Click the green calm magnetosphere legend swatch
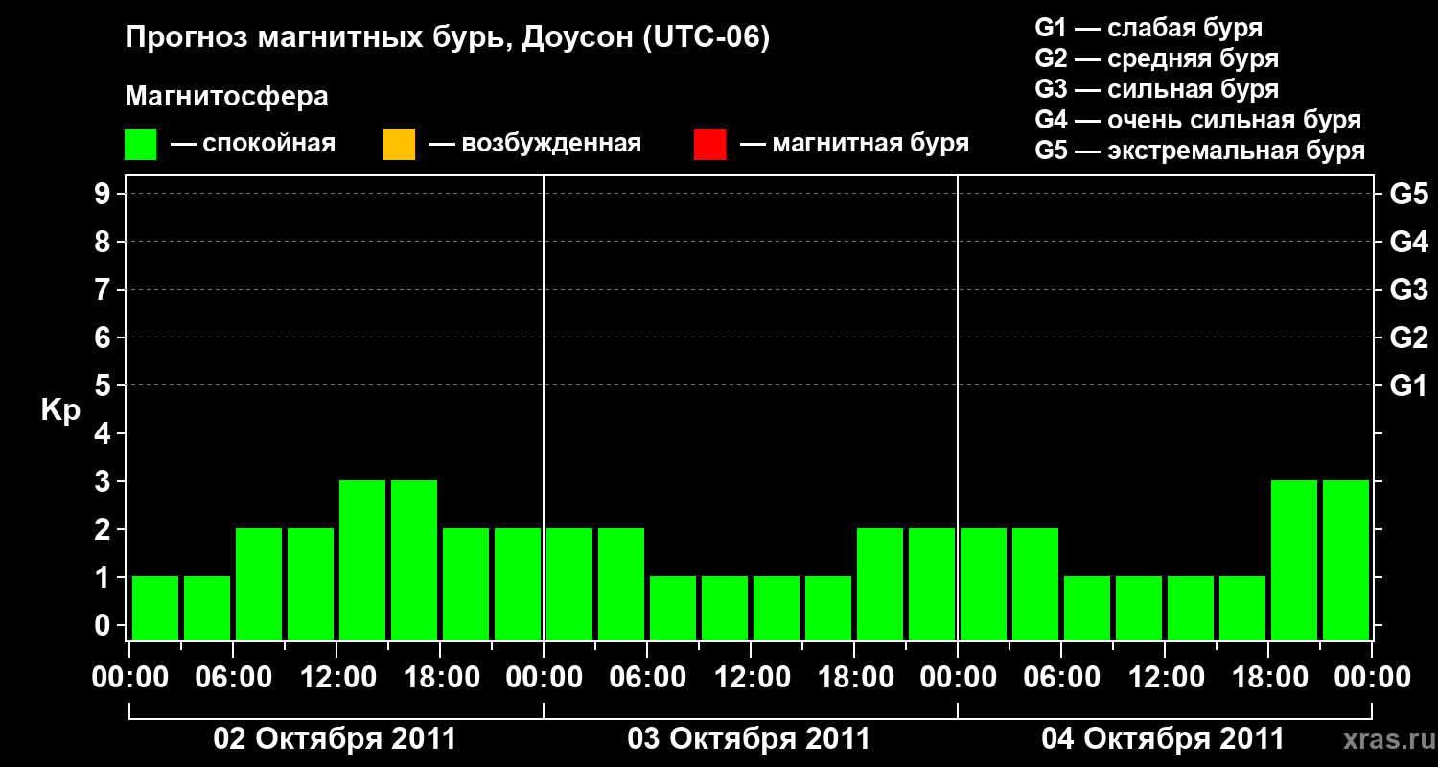 click(x=141, y=145)
